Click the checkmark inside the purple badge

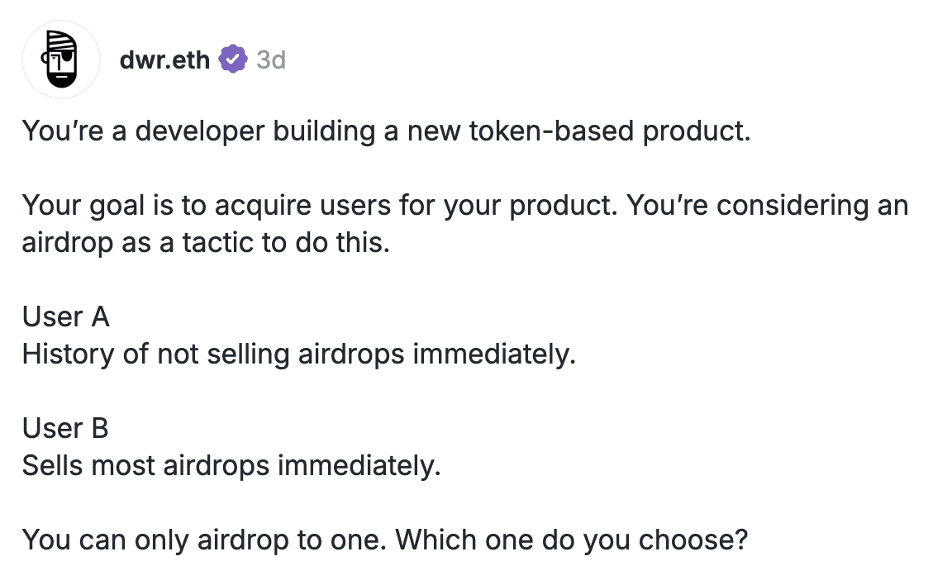233,59
